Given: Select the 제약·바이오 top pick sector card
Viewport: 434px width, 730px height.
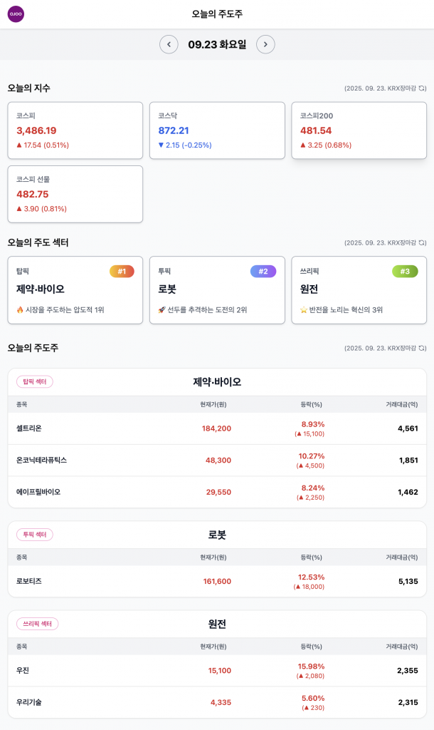Looking at the screenshot, I should (x=75, y=291).
